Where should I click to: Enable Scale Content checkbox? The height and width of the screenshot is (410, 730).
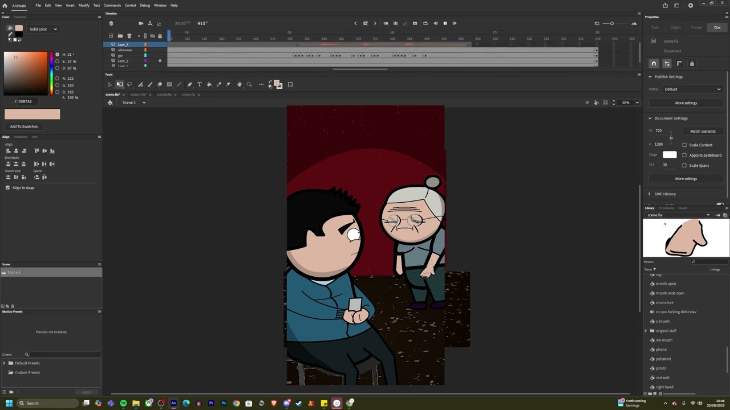coord(684,145)
